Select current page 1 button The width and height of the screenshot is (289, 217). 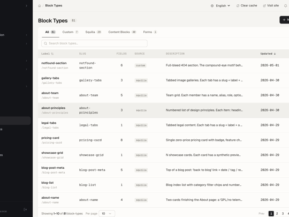tap(271, 213)
